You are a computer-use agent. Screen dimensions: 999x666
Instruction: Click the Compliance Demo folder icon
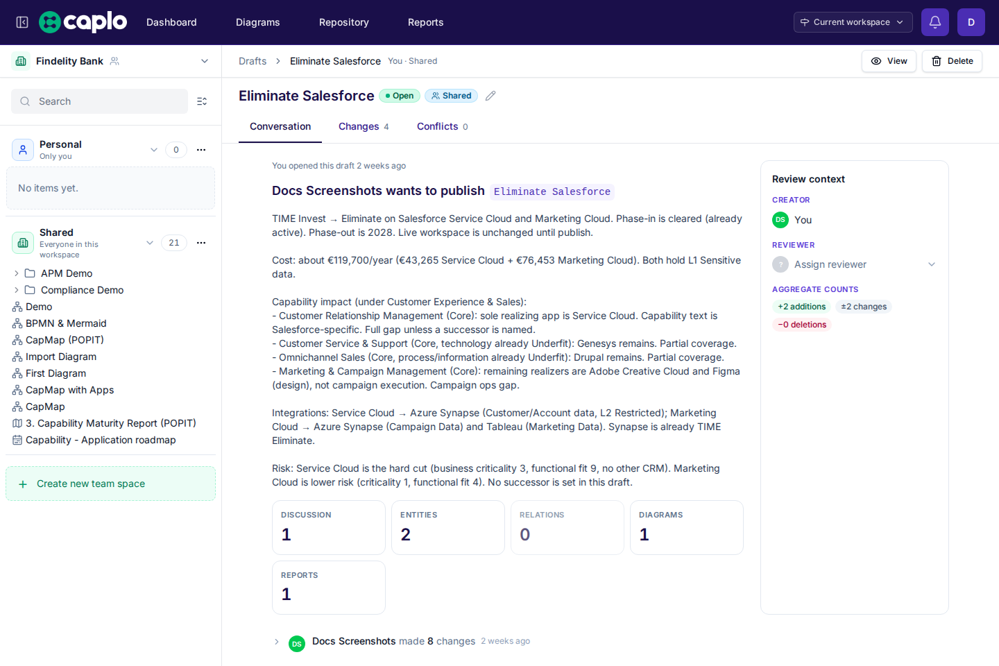click(x=30, y=290)
